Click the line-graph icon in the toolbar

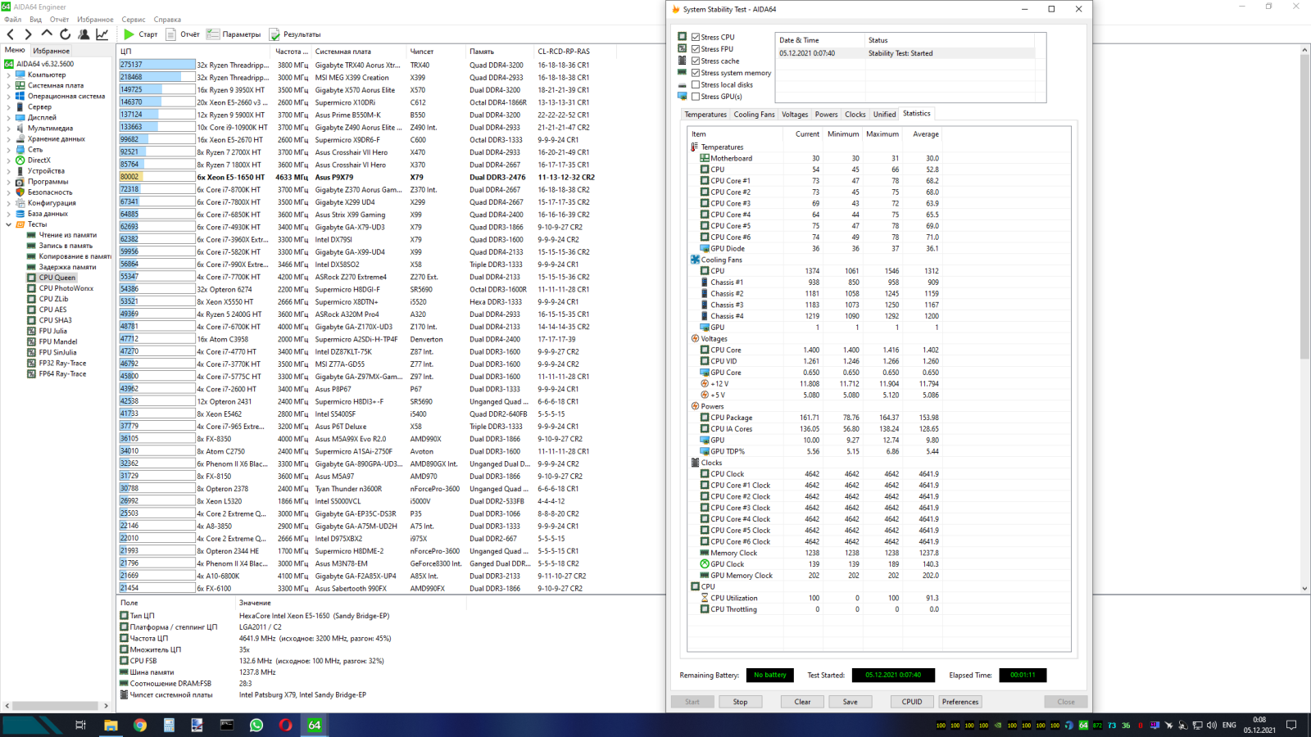click(x=102, y=34)
